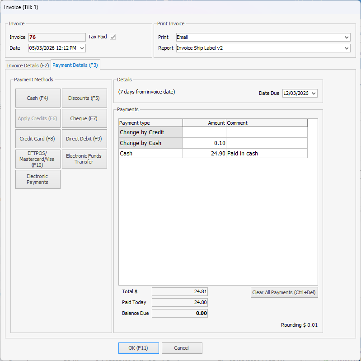Viewport: 361px width, 361px height.
Task: Choose Credit Card (F8) payment method
Action: tap(38, 139)
